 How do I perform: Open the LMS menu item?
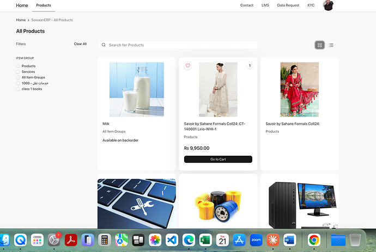tap(265, 5)
